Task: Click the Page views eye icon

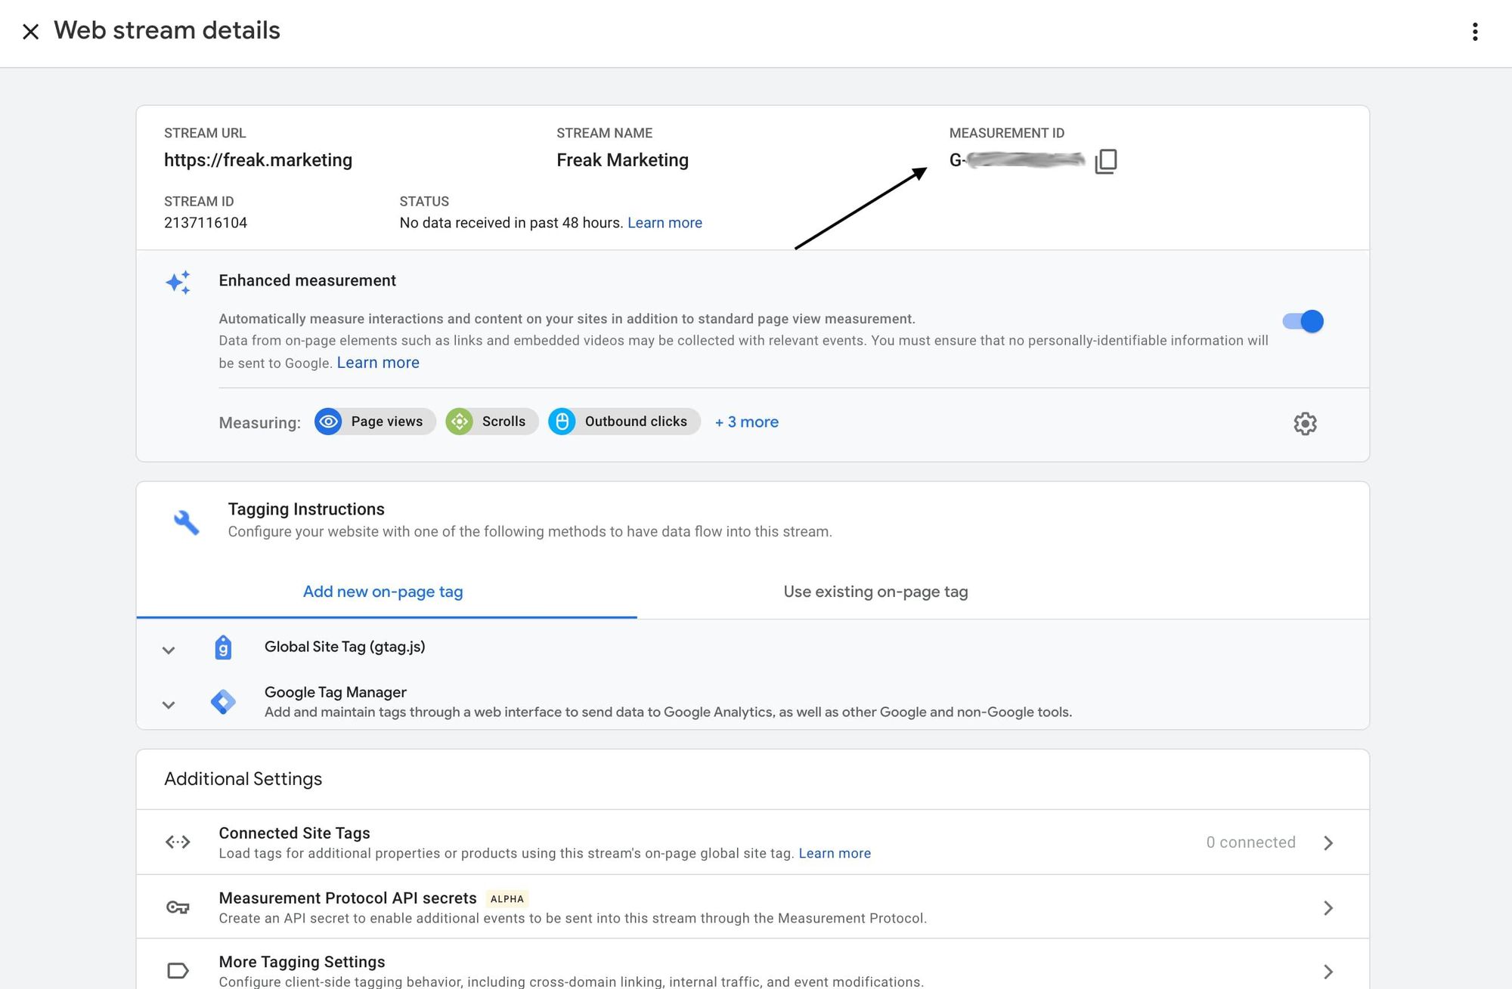Action: point(328,422)
